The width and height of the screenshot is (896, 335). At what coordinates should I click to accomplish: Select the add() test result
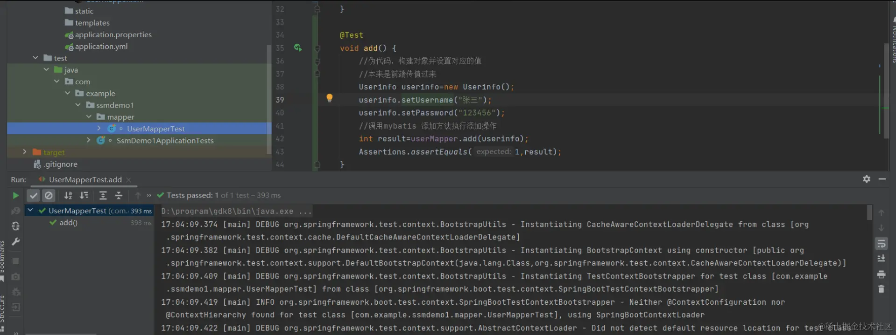point(68,223)
